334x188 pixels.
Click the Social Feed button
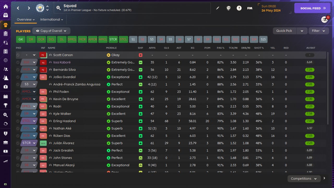tap(313, 8)
